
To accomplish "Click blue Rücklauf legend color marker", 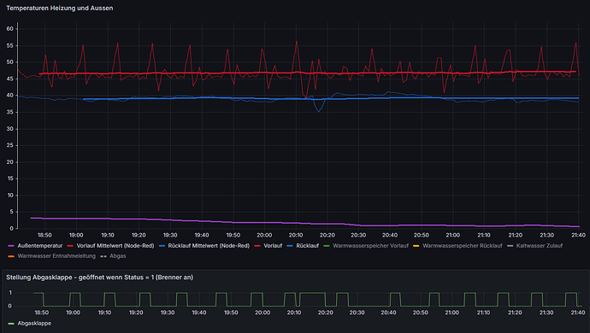I will tap(290, 246).
